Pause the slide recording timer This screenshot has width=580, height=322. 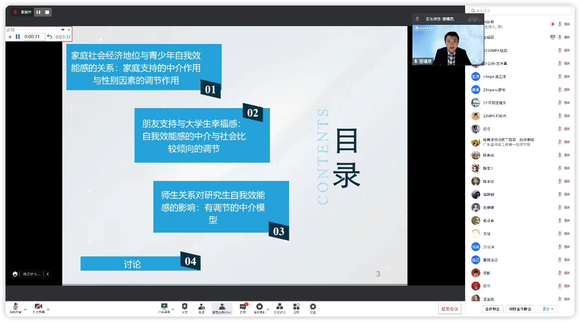[18, 37]
